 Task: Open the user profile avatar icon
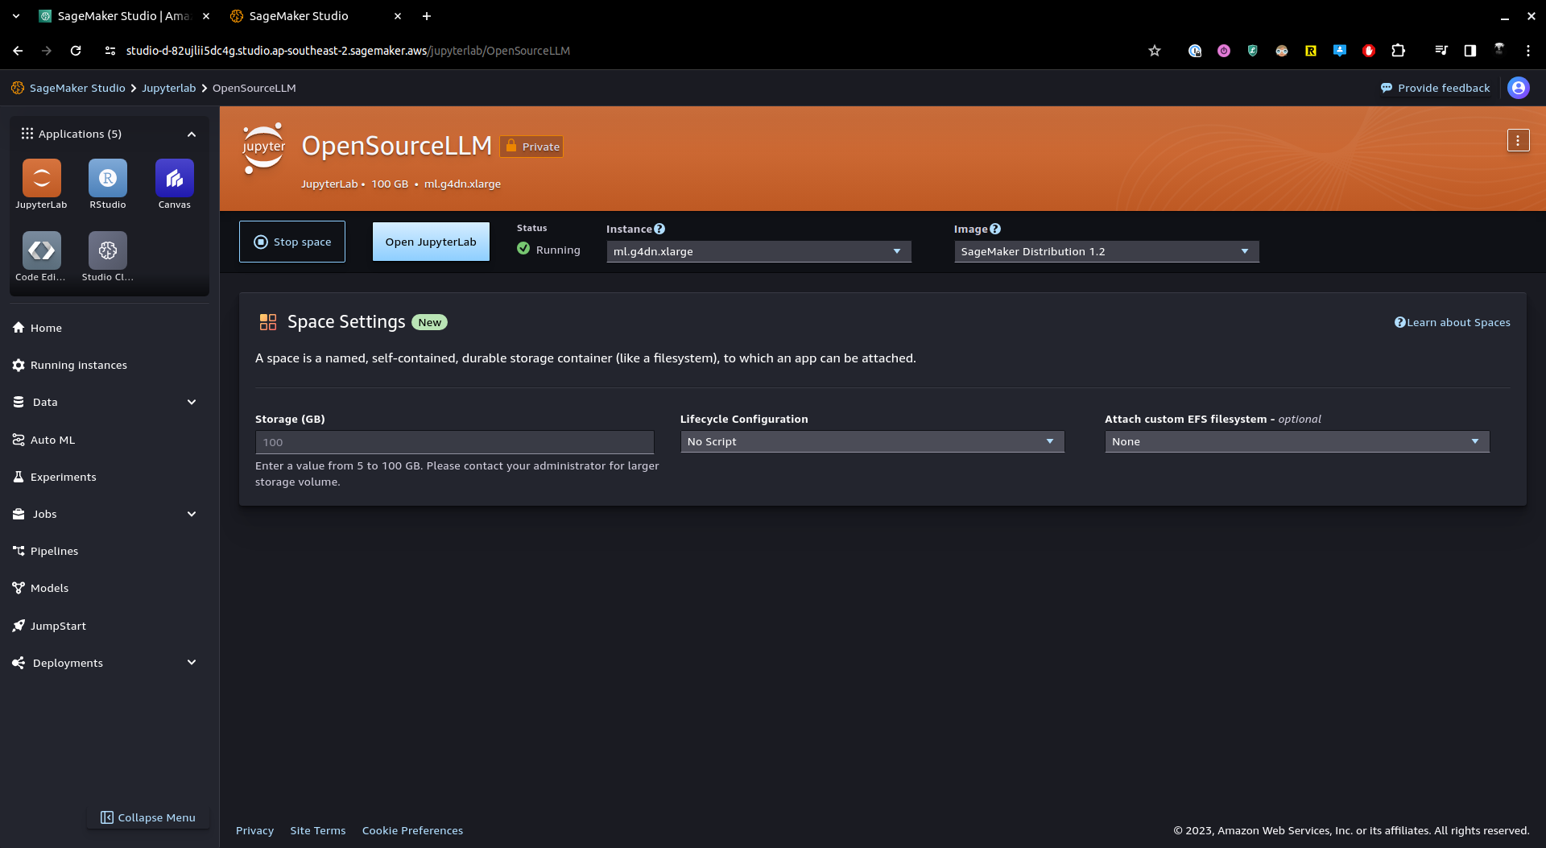1518,88
